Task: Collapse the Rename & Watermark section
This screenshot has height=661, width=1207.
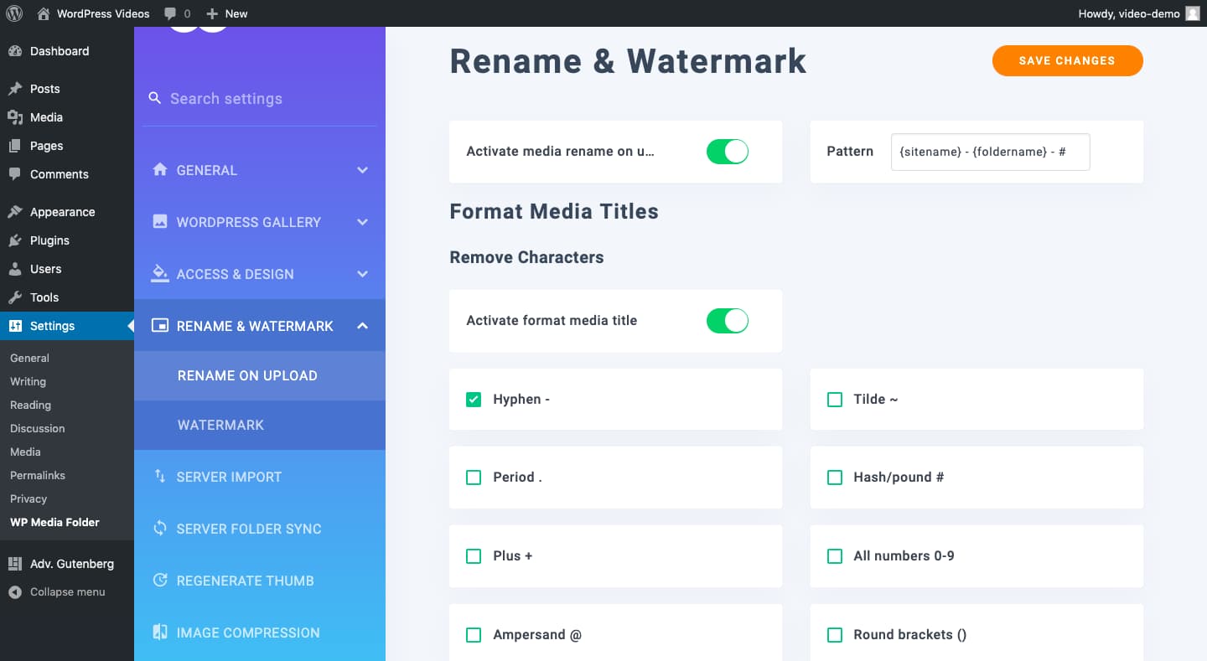Action: tap(362, 326)
